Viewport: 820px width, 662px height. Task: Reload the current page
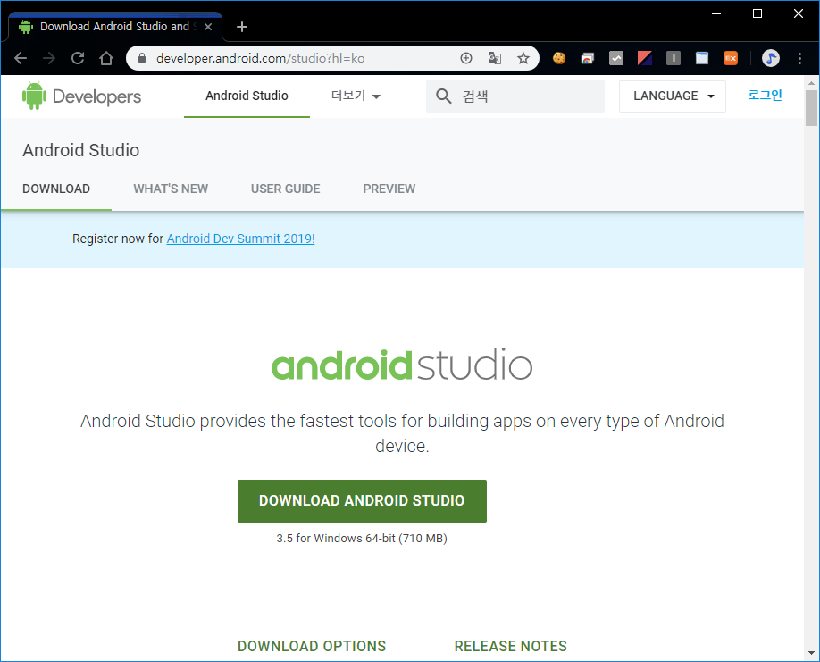[x=78, y=58]
